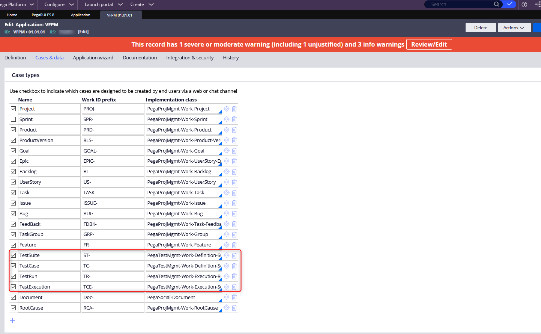Edit PegaProjMgmt-Work-Backlog class field

click(x=184, y=172)
